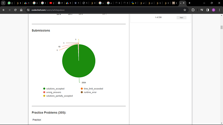Open a new browser tab
The height and width of the screenshot is (125, 223).
[189, 3]
